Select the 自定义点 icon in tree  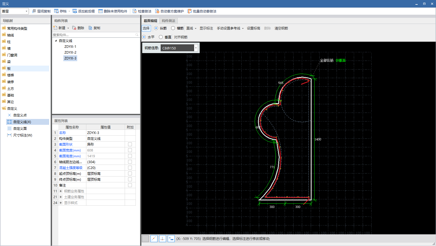pos(9,115)
